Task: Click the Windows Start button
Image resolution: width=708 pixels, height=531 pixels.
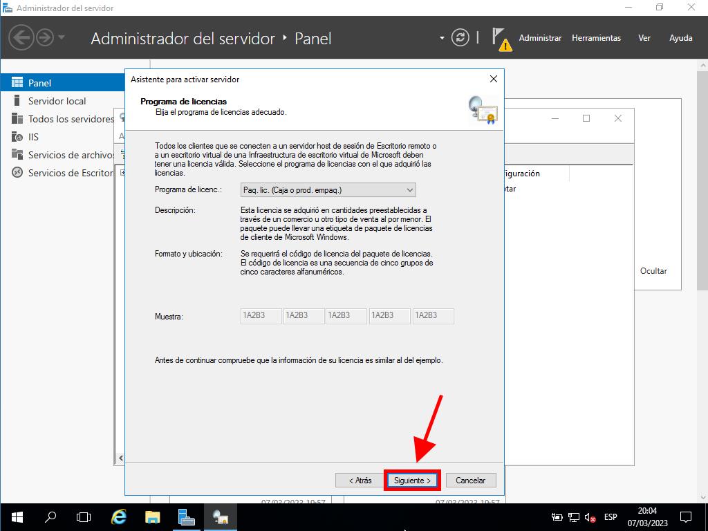Action: pos(17,516)
